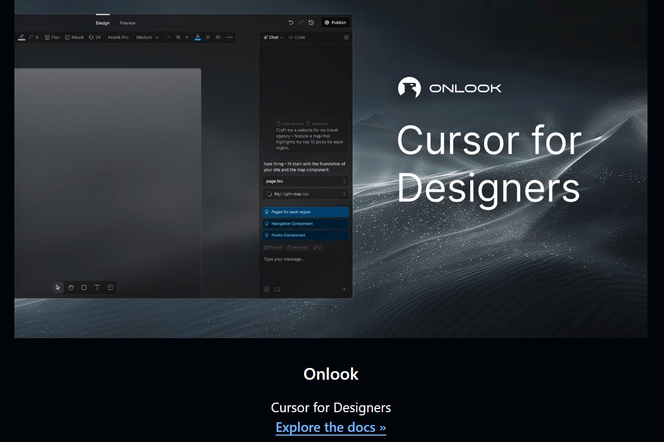This screenshot has width=664, height=442.
Task: Open the Flex layout option
Action: click(x=52, y=37)
